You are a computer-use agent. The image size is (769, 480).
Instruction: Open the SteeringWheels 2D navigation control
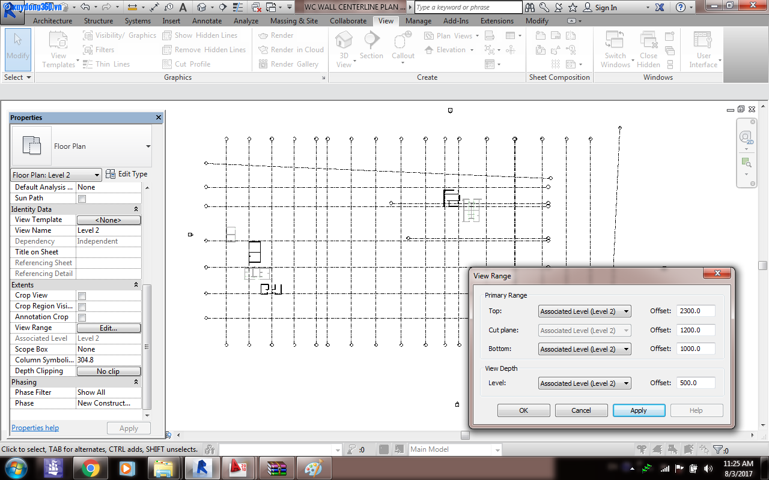[x=747, y=137]
